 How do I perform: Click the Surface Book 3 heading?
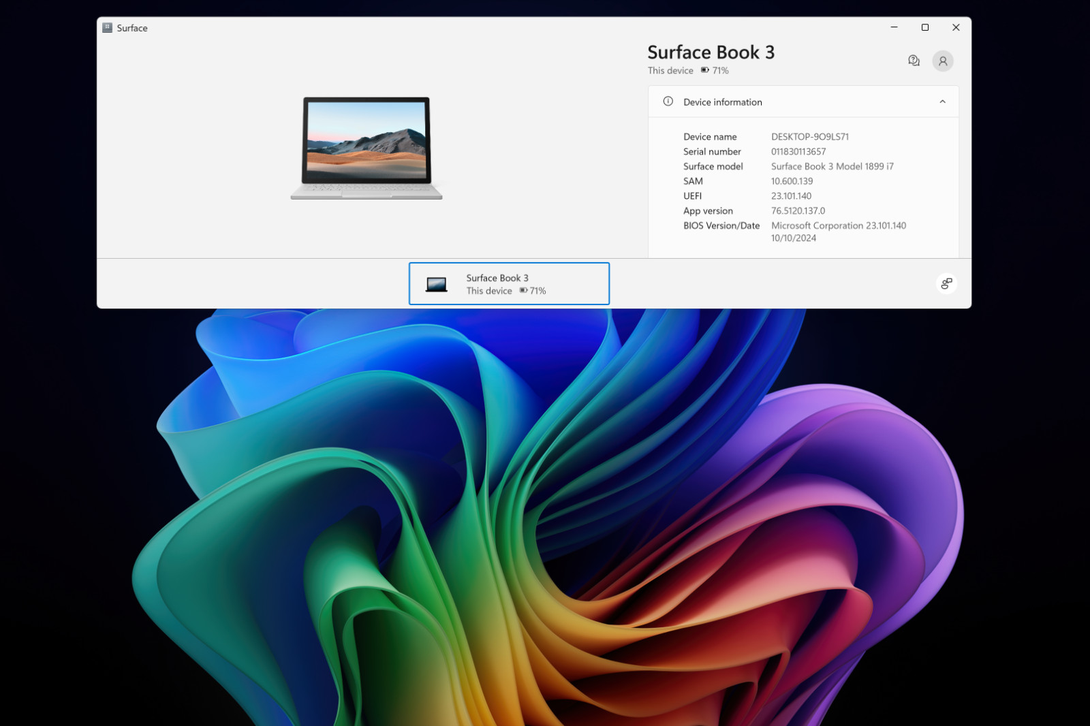[x=711, y=52]
